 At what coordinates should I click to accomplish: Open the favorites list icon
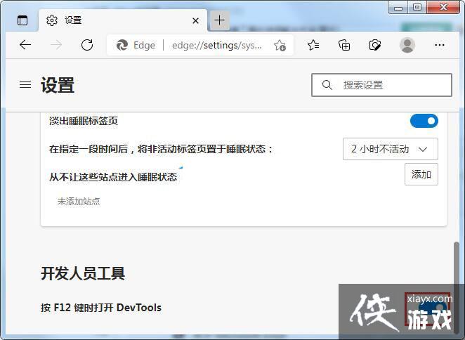coord(313,45)
